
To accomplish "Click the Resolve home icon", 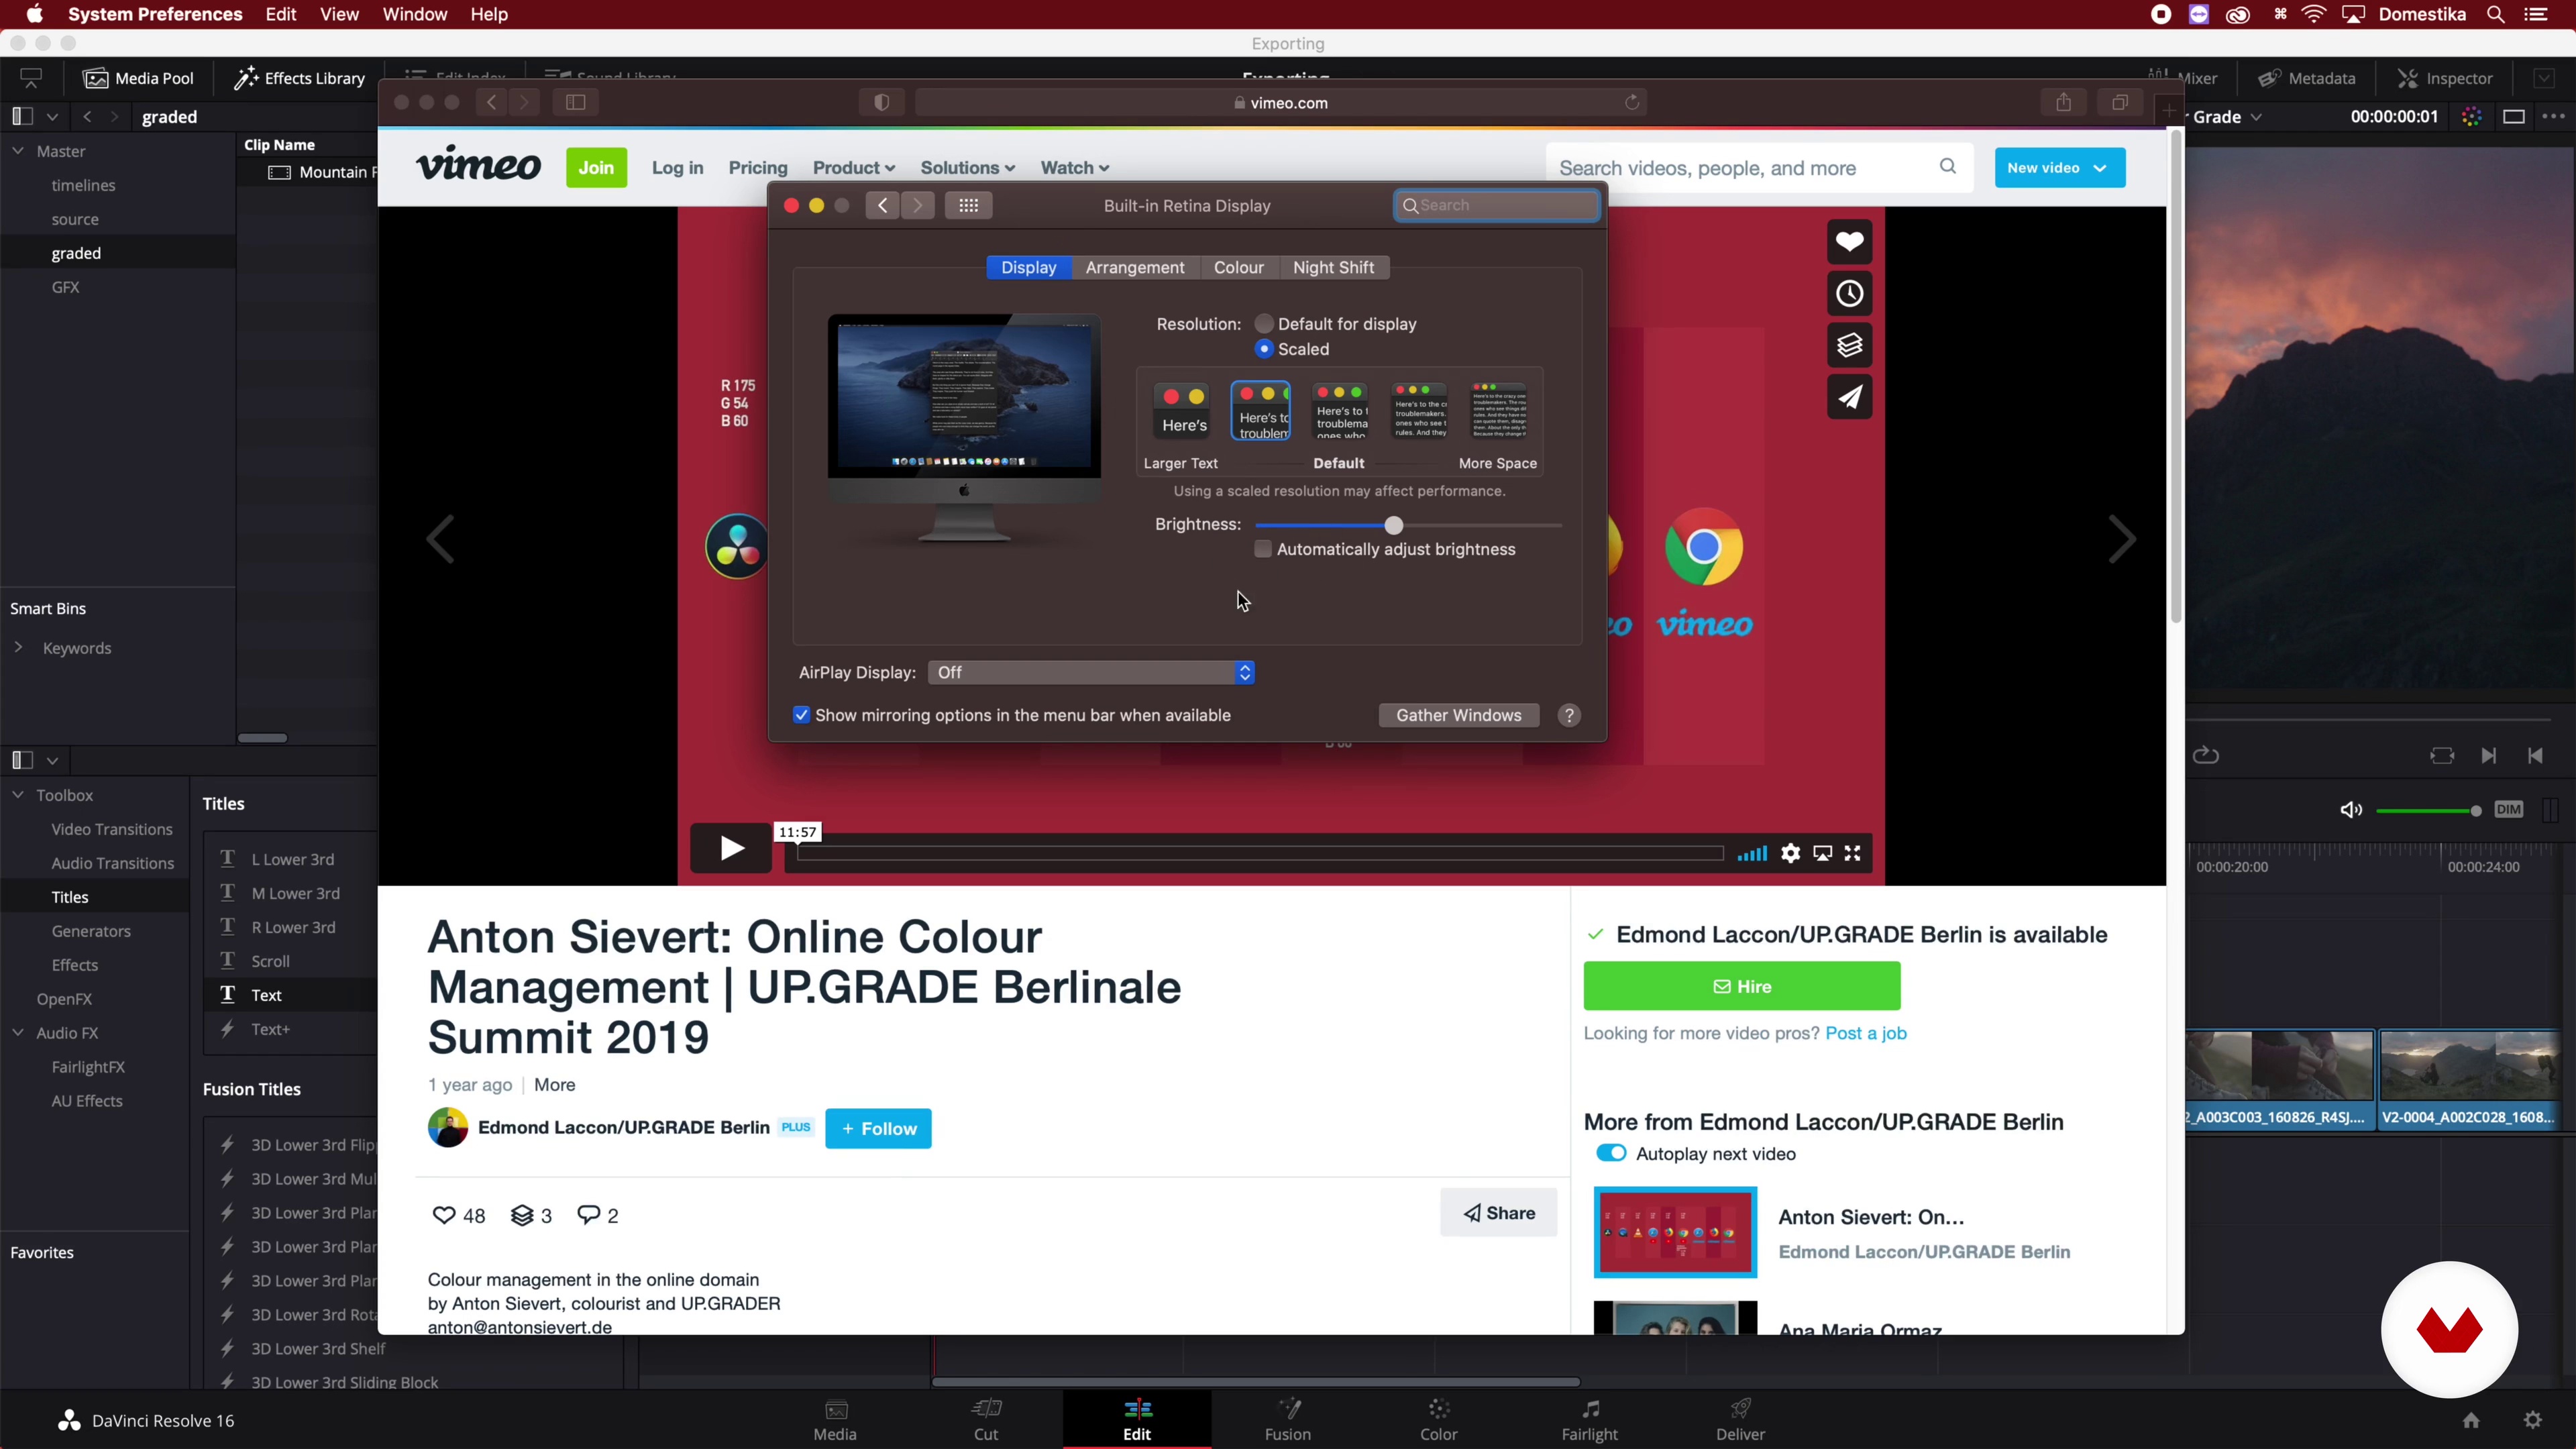I will click(2471, 1420).
